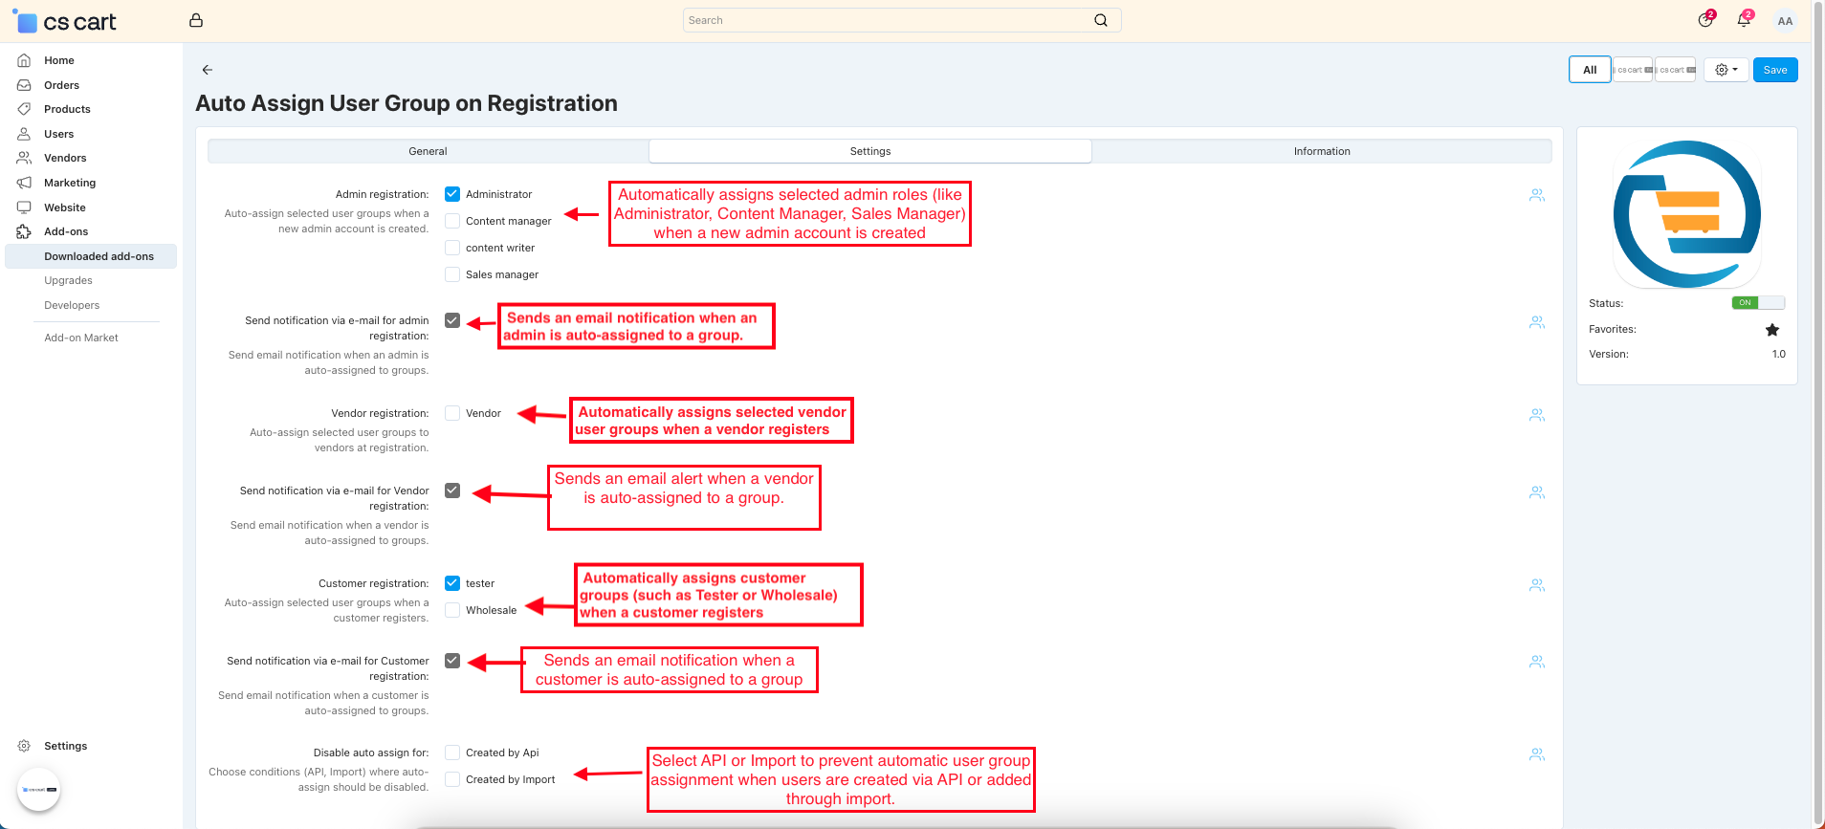Image resolution: width=1825 pixels, height=829 pixels.
Task: Open the AA user account menu
Action: [1785, 21]
